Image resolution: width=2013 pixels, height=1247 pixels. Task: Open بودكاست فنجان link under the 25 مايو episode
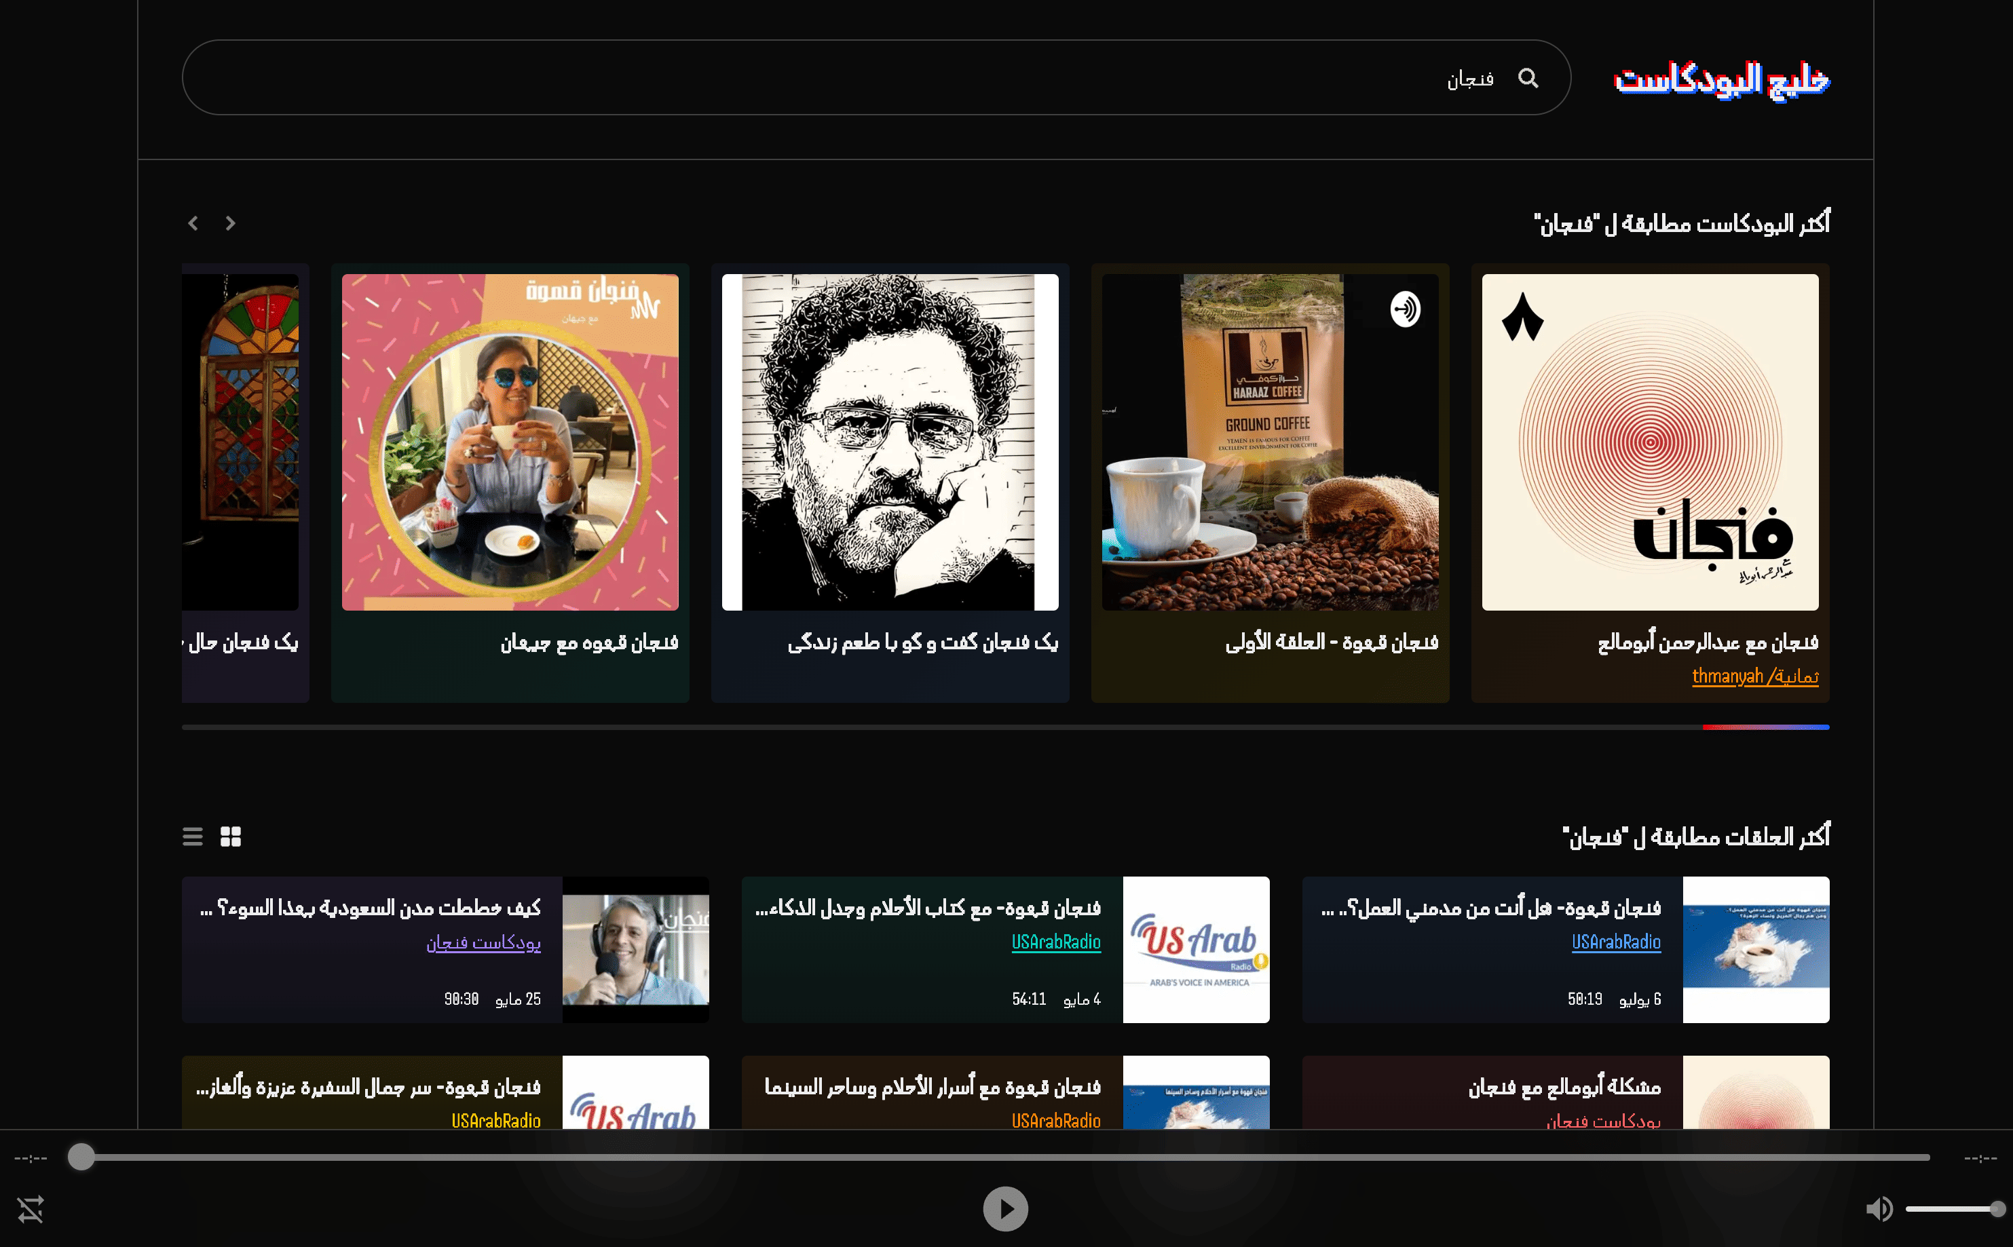[483, 942]
